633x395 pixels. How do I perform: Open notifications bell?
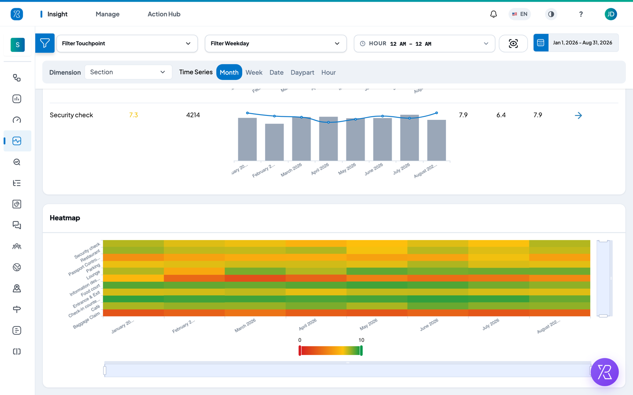pyautogui.click(x=494, y=14)
